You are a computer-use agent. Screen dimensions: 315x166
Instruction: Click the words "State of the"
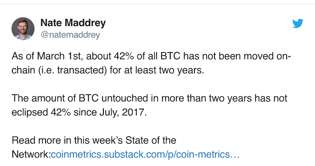151,140
